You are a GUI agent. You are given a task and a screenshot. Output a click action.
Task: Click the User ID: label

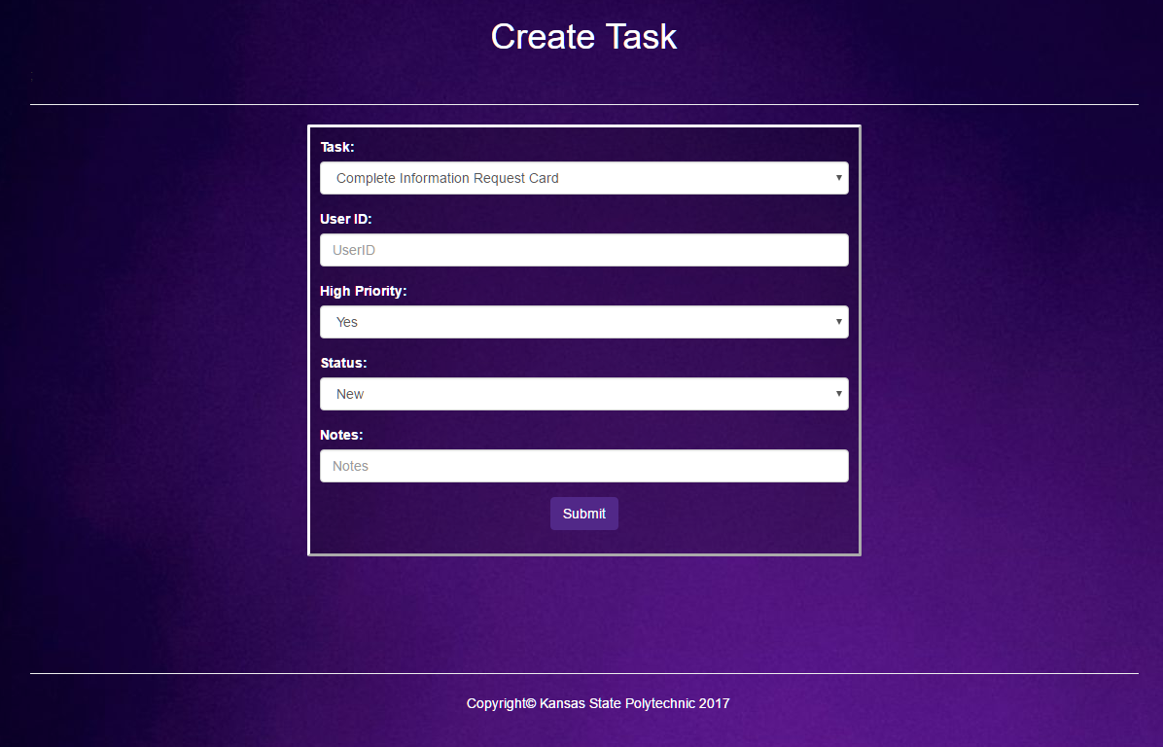point(346,219)
